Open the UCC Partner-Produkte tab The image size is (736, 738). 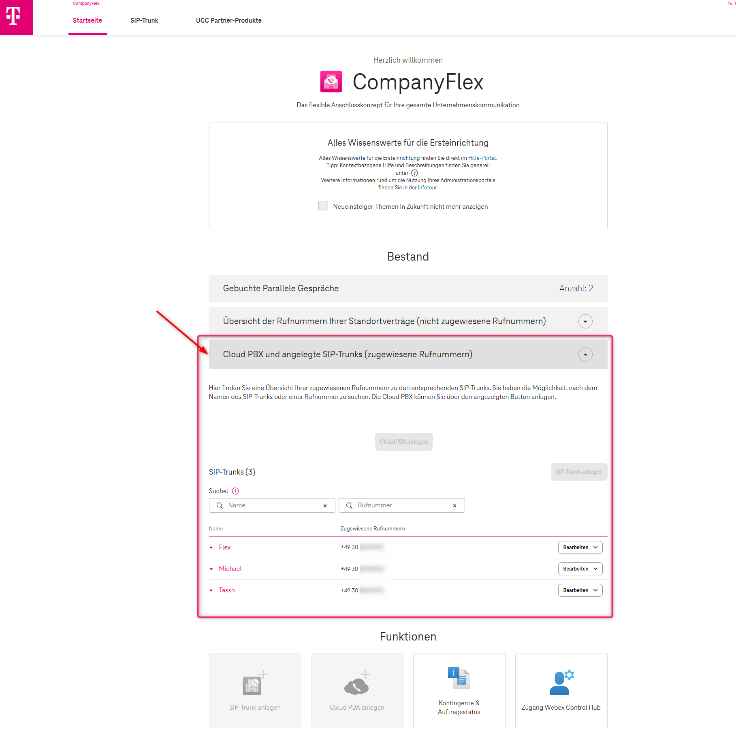(x=228, y=20)
